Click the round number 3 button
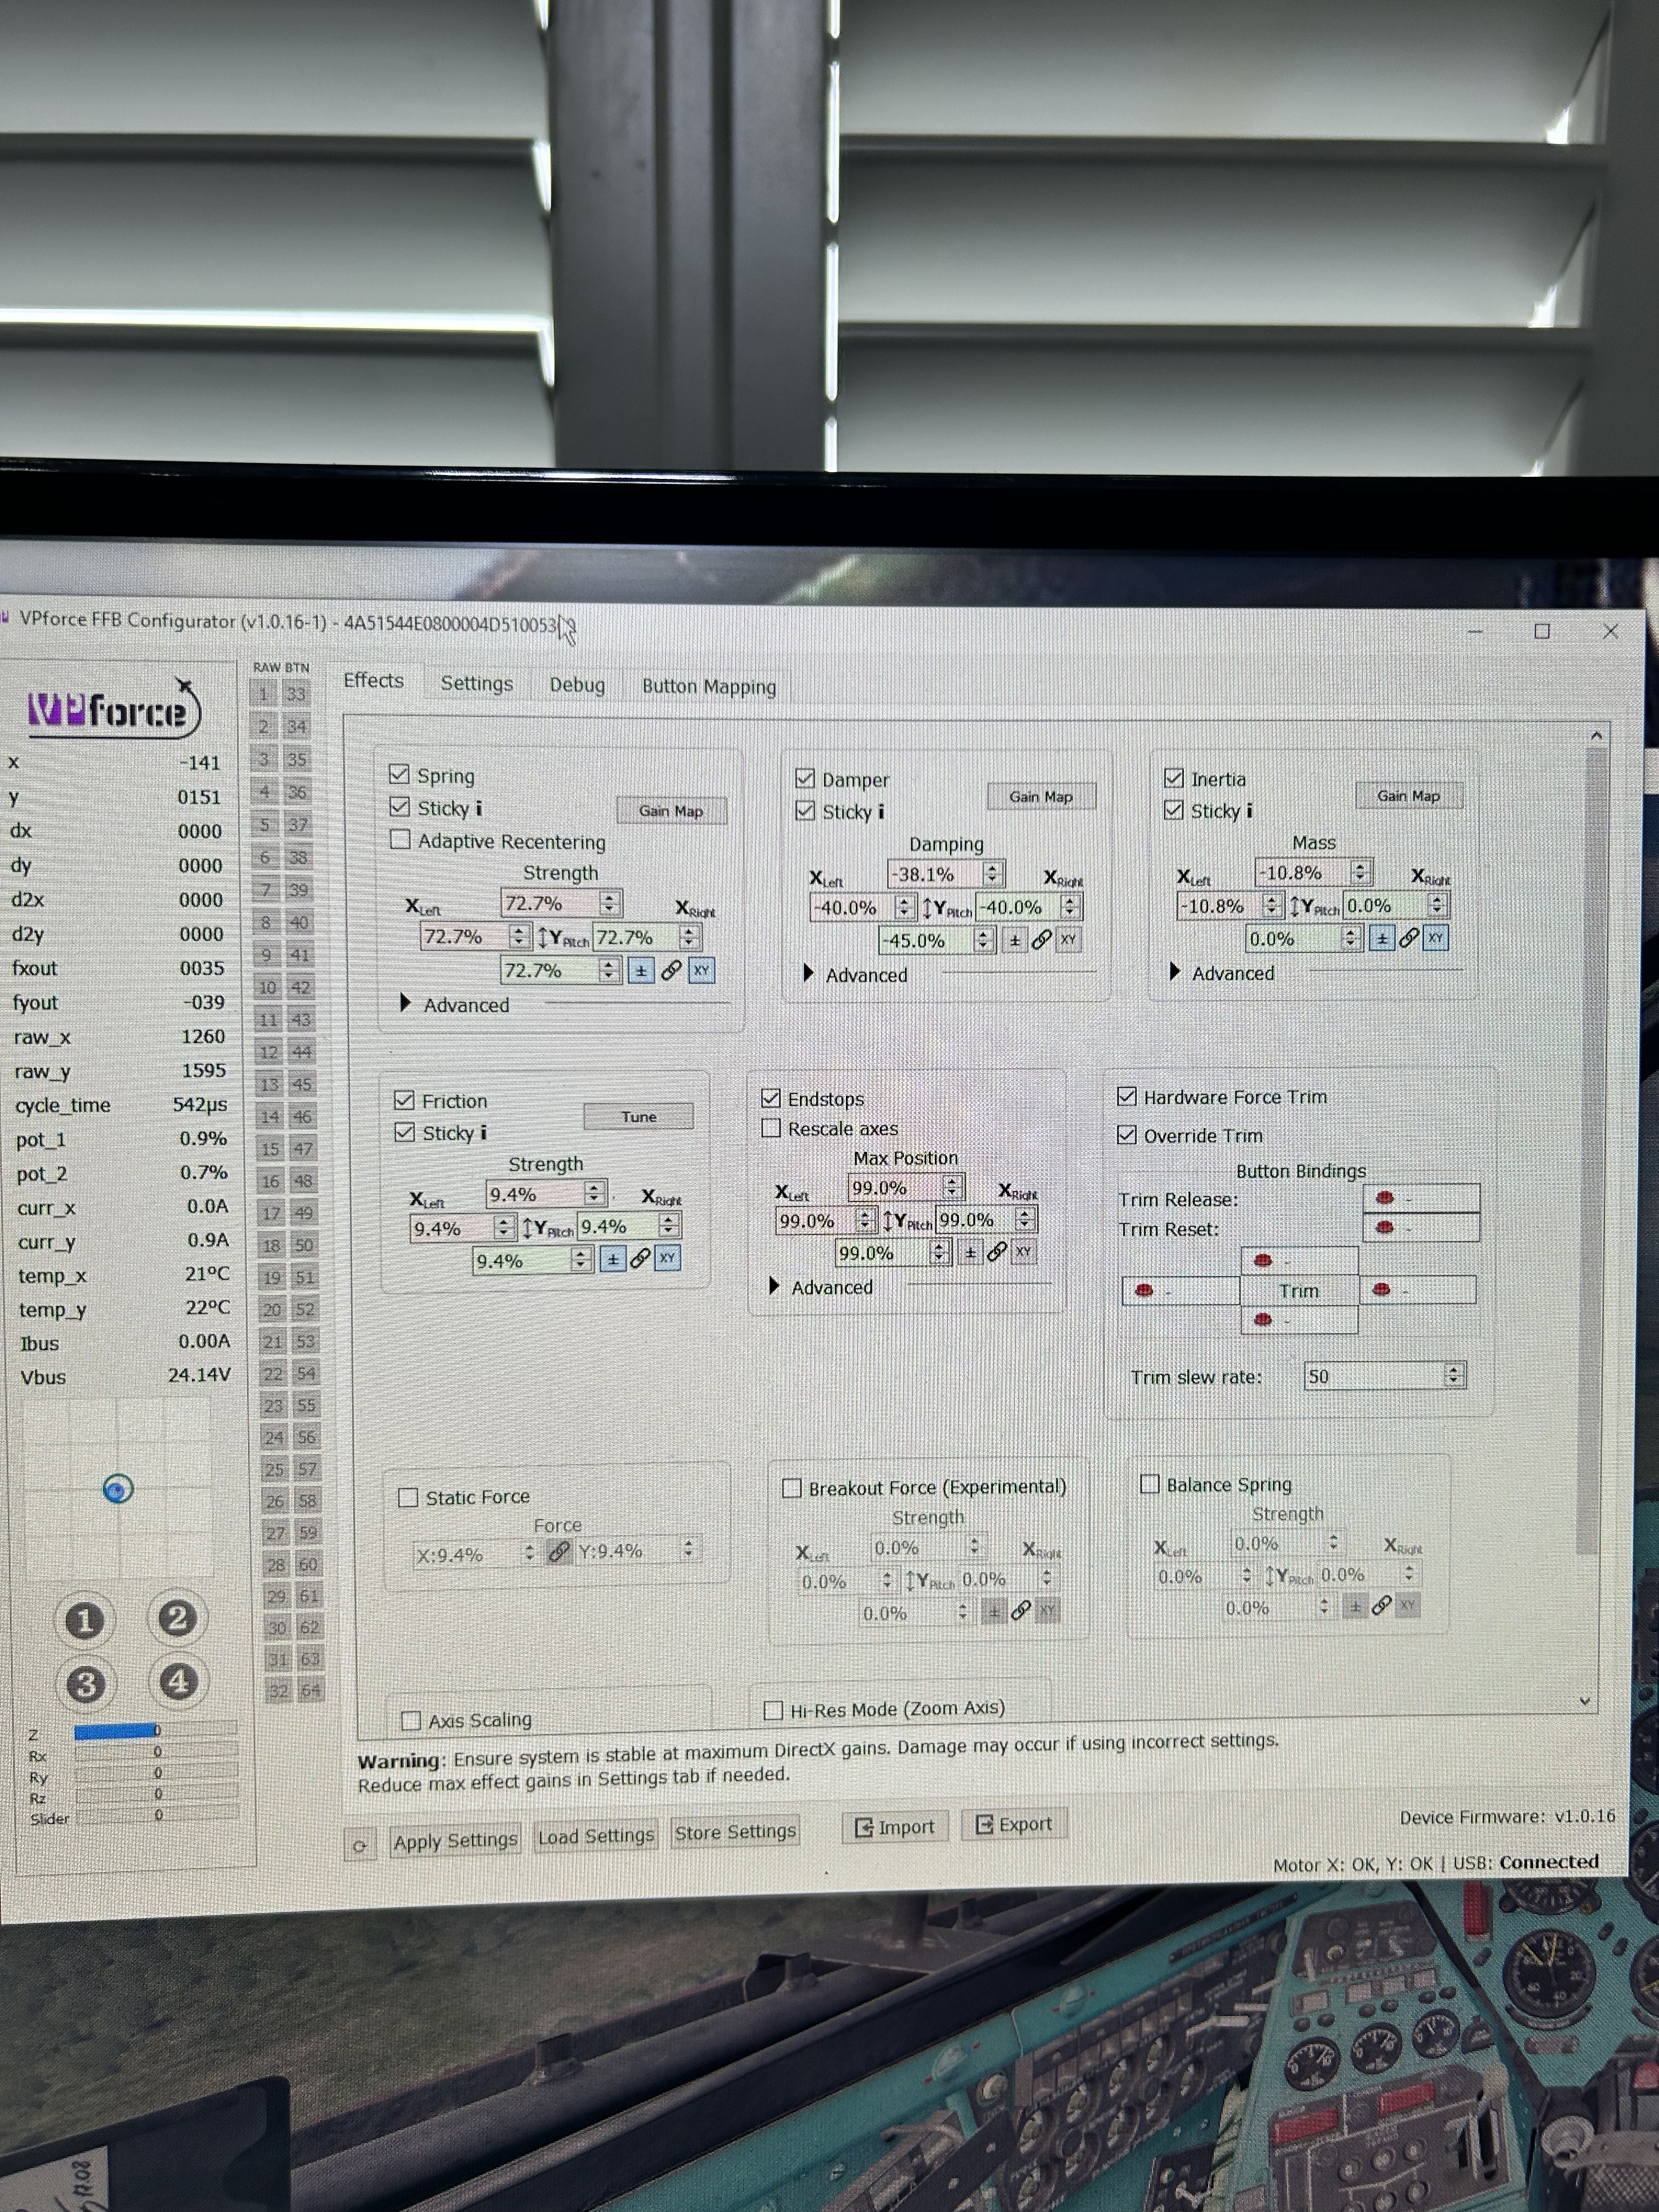The height and width of the screenshot is (2212, 1659). pyautogui.click(x=85, y=1684)
